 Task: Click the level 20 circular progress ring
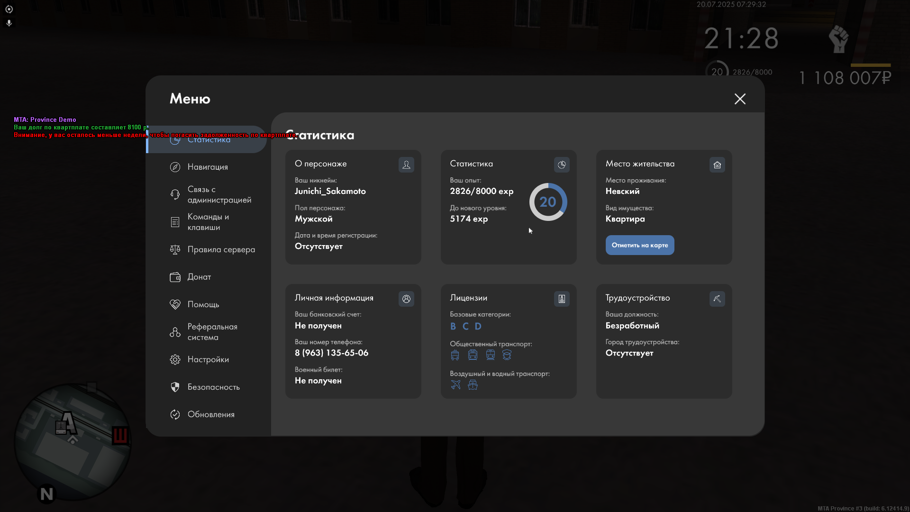pos(548,202)
